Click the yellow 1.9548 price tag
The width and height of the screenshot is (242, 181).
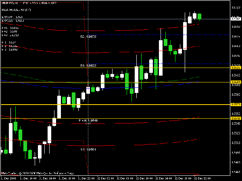(236, 118)
